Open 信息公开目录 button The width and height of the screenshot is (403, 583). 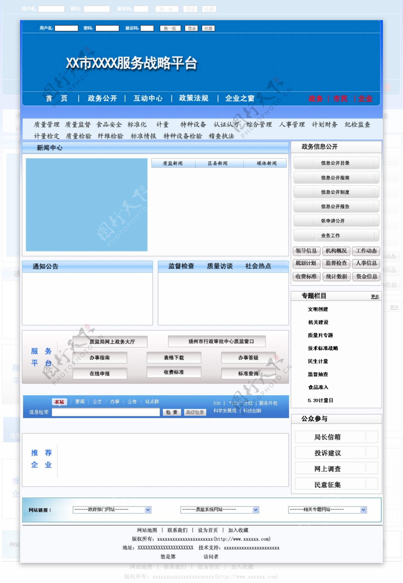[336, 163]
